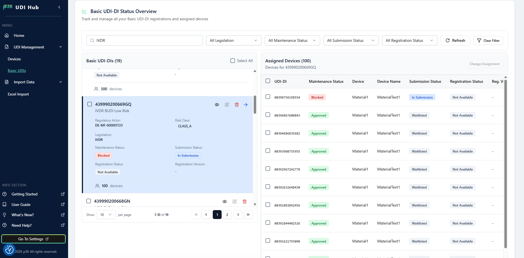Viewport: 524px width, 258px height.
Task: Click the eye icon for 439990200669GQ
Action: pos(217,105)
